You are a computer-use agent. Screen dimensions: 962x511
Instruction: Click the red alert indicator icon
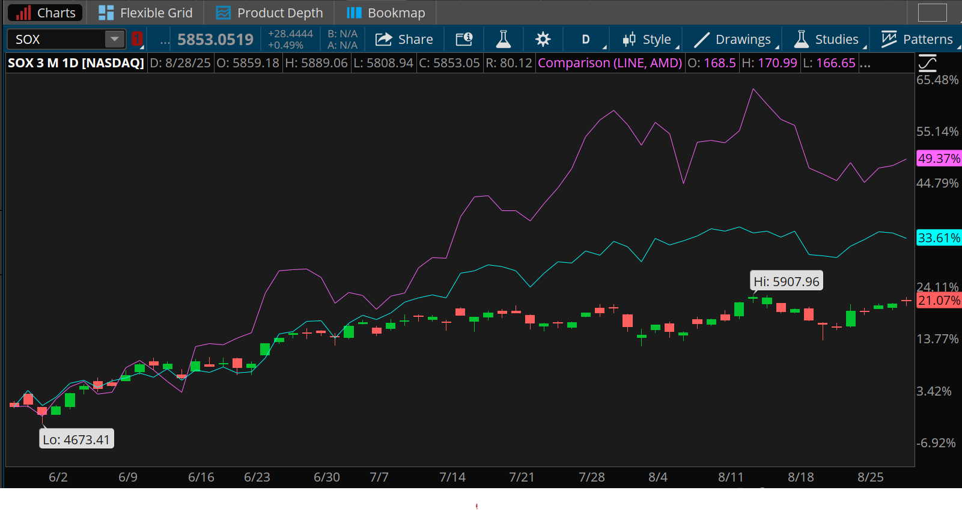137,39
